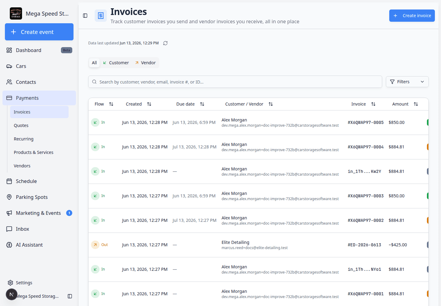Click Data last updated timestamp text
Screen dimensions: 441x306
[x=123, y=43]
